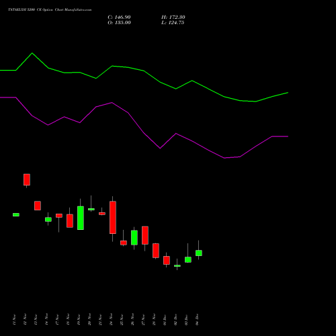This screenshot has width=336, height=336.
Task: Click the red 27 Nov candlestick
Action: [145, 235]
